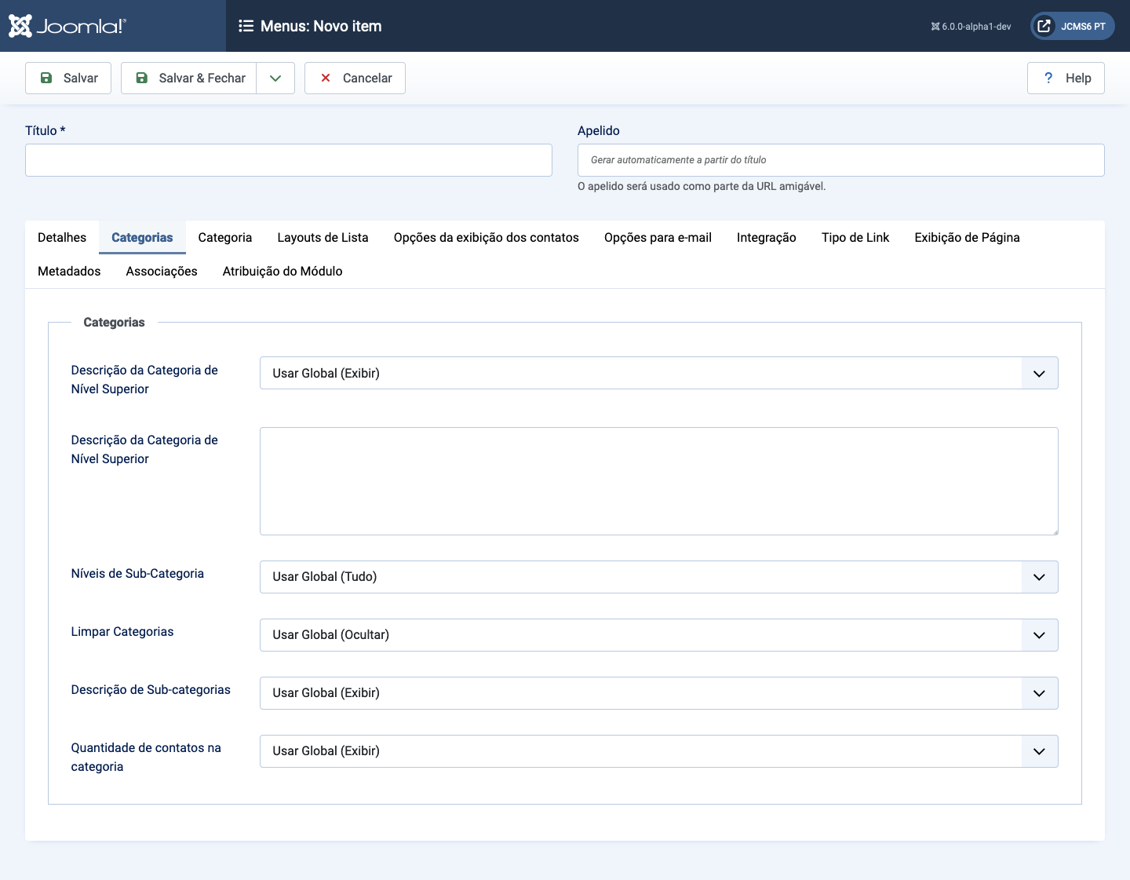This screenshot has height=880, width=1130.
Task: Click the Descrição da Categoria textarea
Action: coord(659,481)
